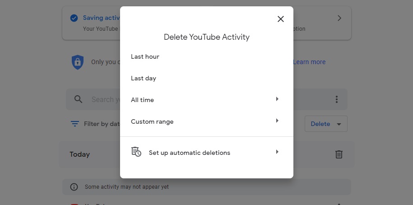
Task: Pick the Custom range option label
Action: 152,121
